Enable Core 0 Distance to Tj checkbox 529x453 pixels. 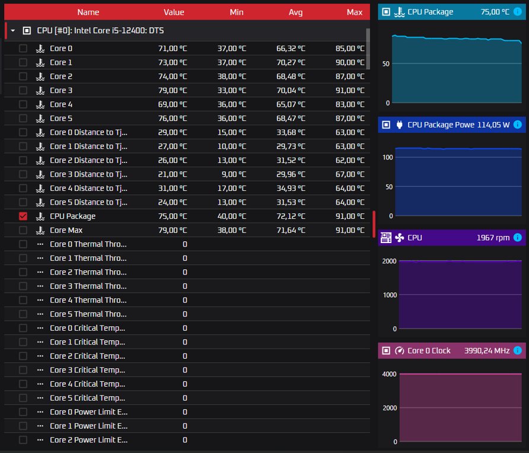(x=23, y=133)
